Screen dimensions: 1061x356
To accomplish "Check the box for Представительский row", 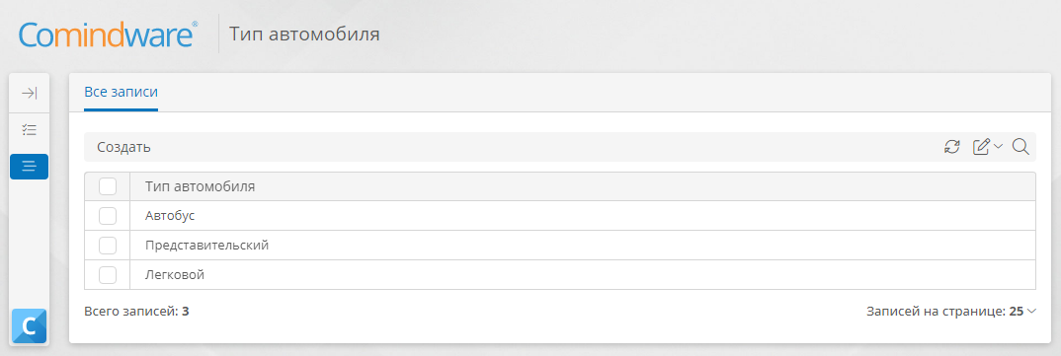I will (108, 246).
